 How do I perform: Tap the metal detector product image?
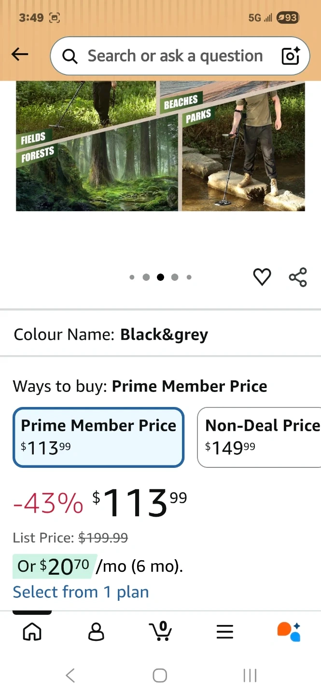[x=160, y=146]
